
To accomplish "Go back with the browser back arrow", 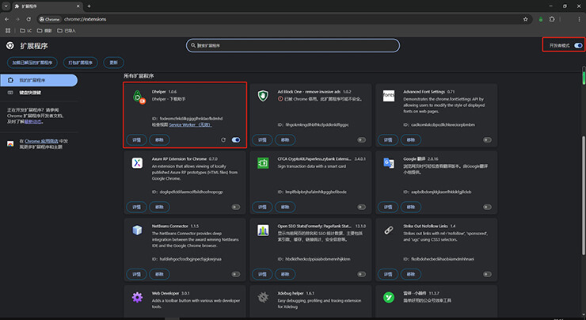I will point(6,19).
